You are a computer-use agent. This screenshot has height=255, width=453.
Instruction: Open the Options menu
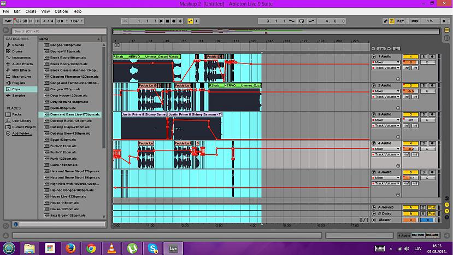pyautogui.click(x=62, y=11)
